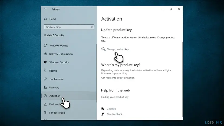Open the Backup settings page
The width and height of the screenshot is (224, 126).
(53, 71)
